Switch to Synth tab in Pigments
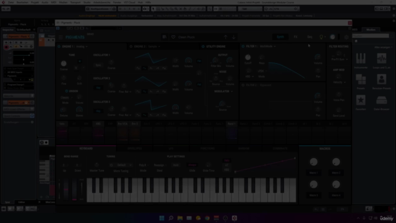 [280, 37]
